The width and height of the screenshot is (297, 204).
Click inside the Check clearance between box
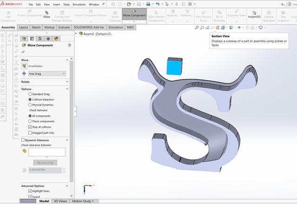click(47, 152)
